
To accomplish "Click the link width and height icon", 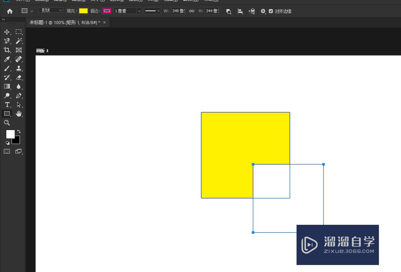I will (191, 11).
